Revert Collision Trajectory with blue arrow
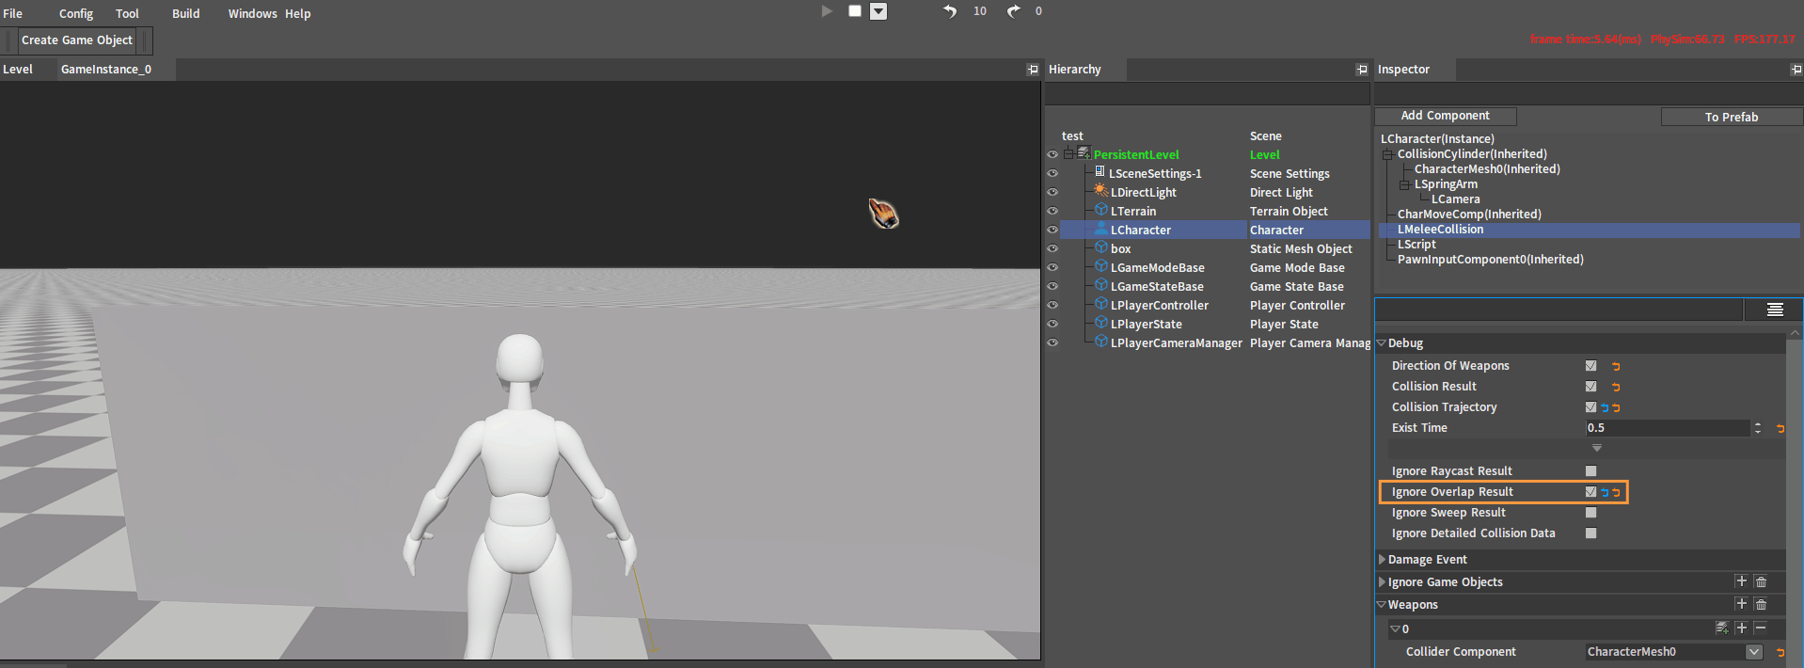This screenshot has height=668, width=1804. 1605,407
